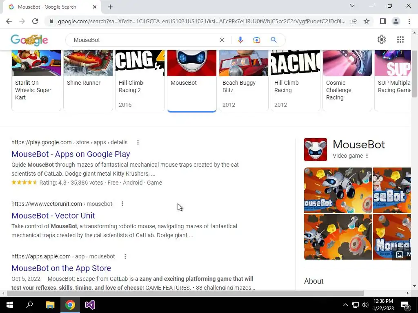Viewport: 418px width, 313px height.
Task: Search by image with camera icon
Action: click(x=257, y=40)
